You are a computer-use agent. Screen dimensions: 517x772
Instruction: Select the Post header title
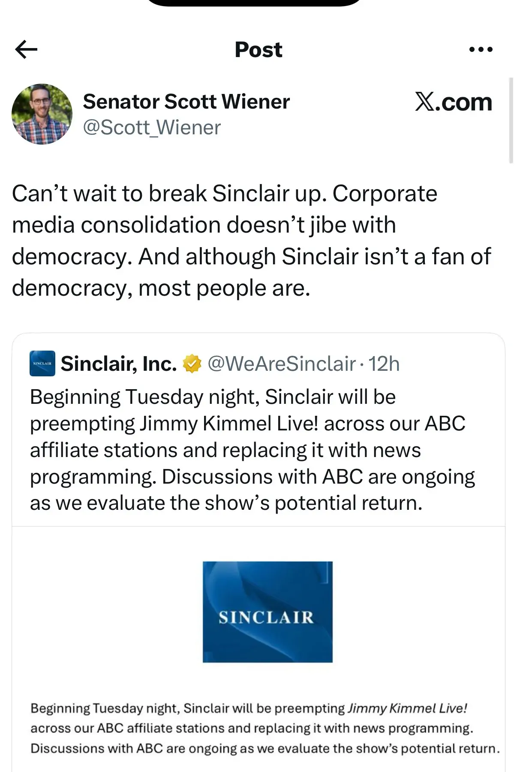pyautogui.click(x=258, y=50)
